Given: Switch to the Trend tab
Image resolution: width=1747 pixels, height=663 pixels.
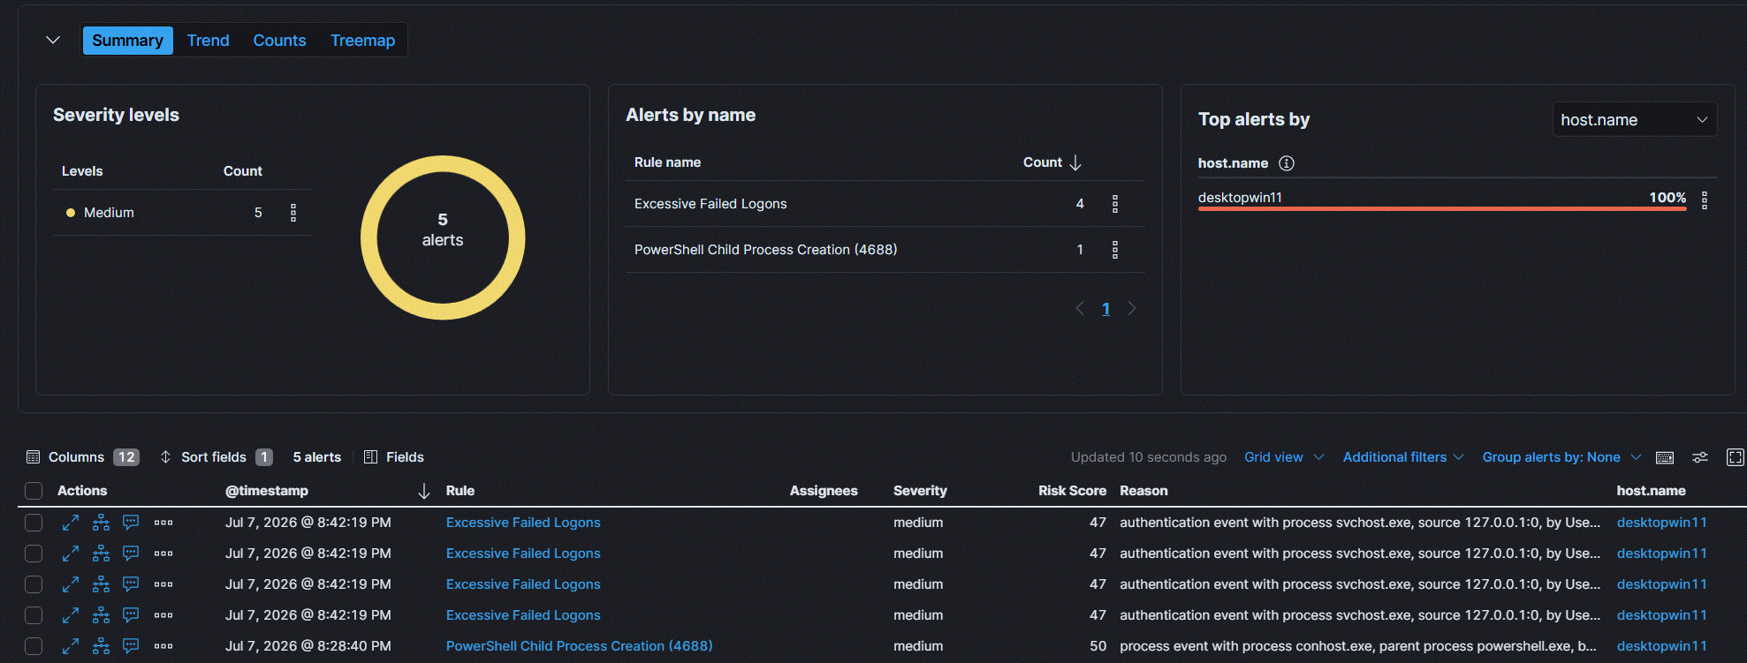Looking at the screenshot, I should coord(208,41).
